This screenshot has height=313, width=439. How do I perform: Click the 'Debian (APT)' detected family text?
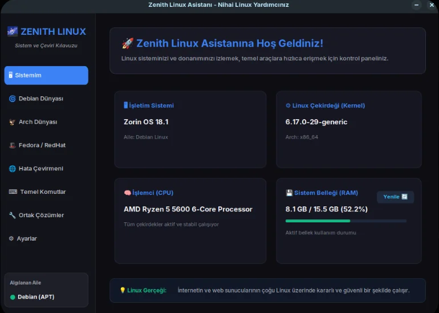pyautogui.click(x=36, y=297)
